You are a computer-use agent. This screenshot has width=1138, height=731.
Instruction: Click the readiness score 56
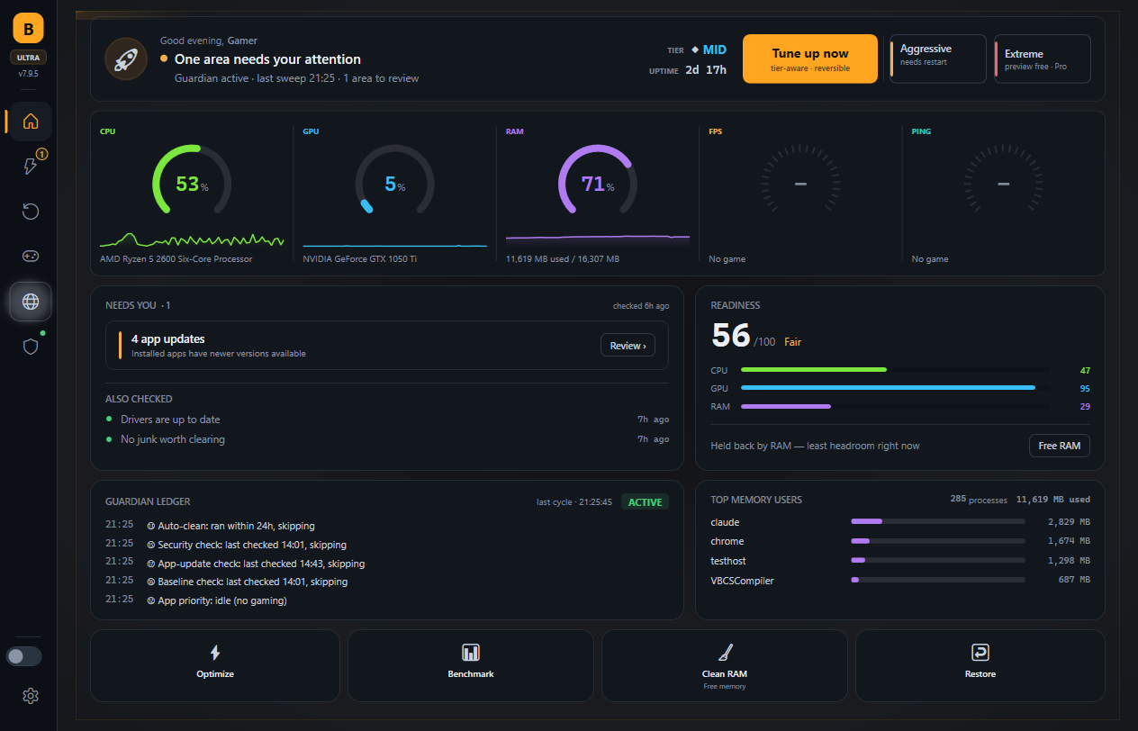coord(730,335)
